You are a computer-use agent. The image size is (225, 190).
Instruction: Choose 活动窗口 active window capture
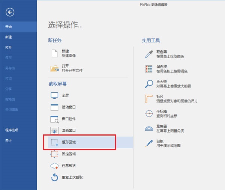pos(69,107)
